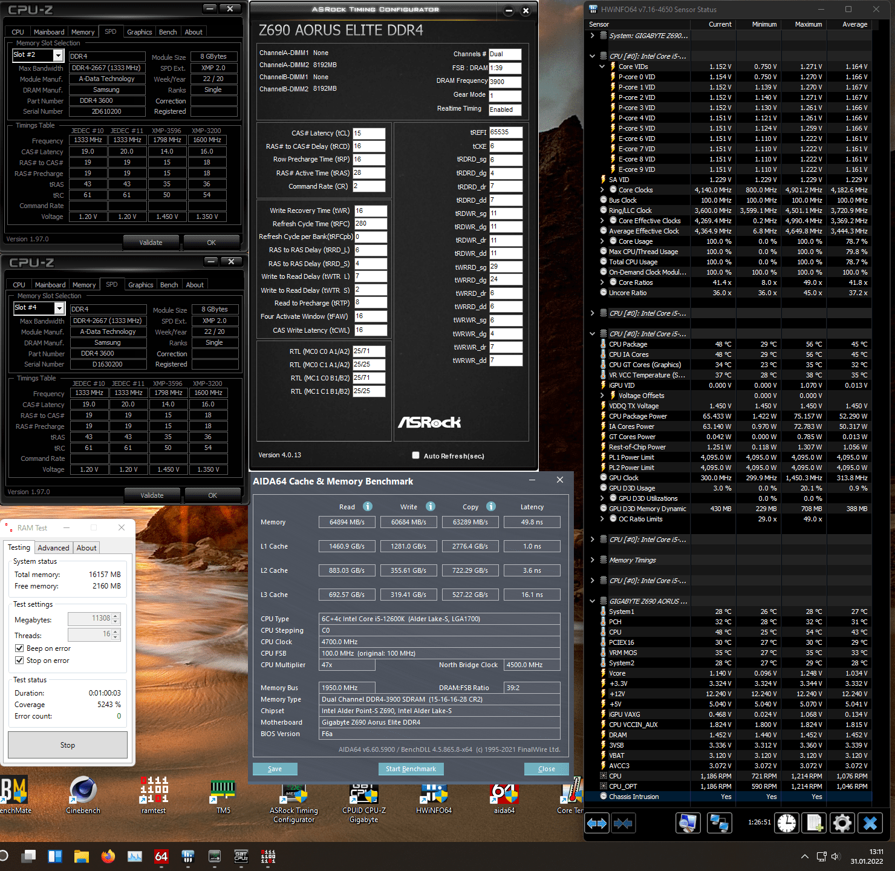Open HWiNFO system summary monitor icon
Image resolution: width=895 pixels, height=871 pixels.
point(688,823)
